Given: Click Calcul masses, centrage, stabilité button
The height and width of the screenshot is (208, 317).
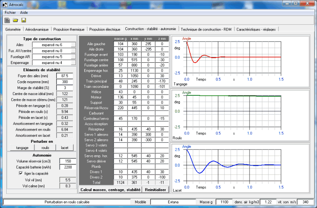Looking at the screenshot, I should click(x=110, y=190).
